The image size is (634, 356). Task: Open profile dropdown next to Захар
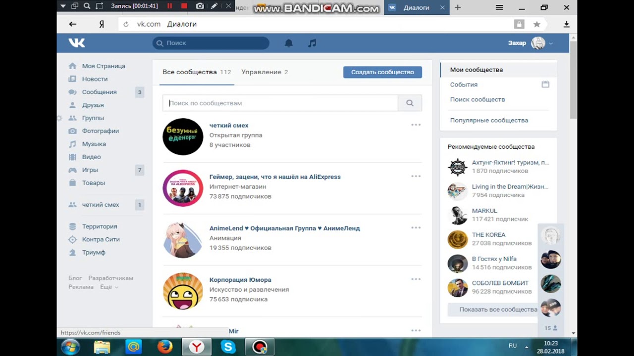tap(551, 44)
